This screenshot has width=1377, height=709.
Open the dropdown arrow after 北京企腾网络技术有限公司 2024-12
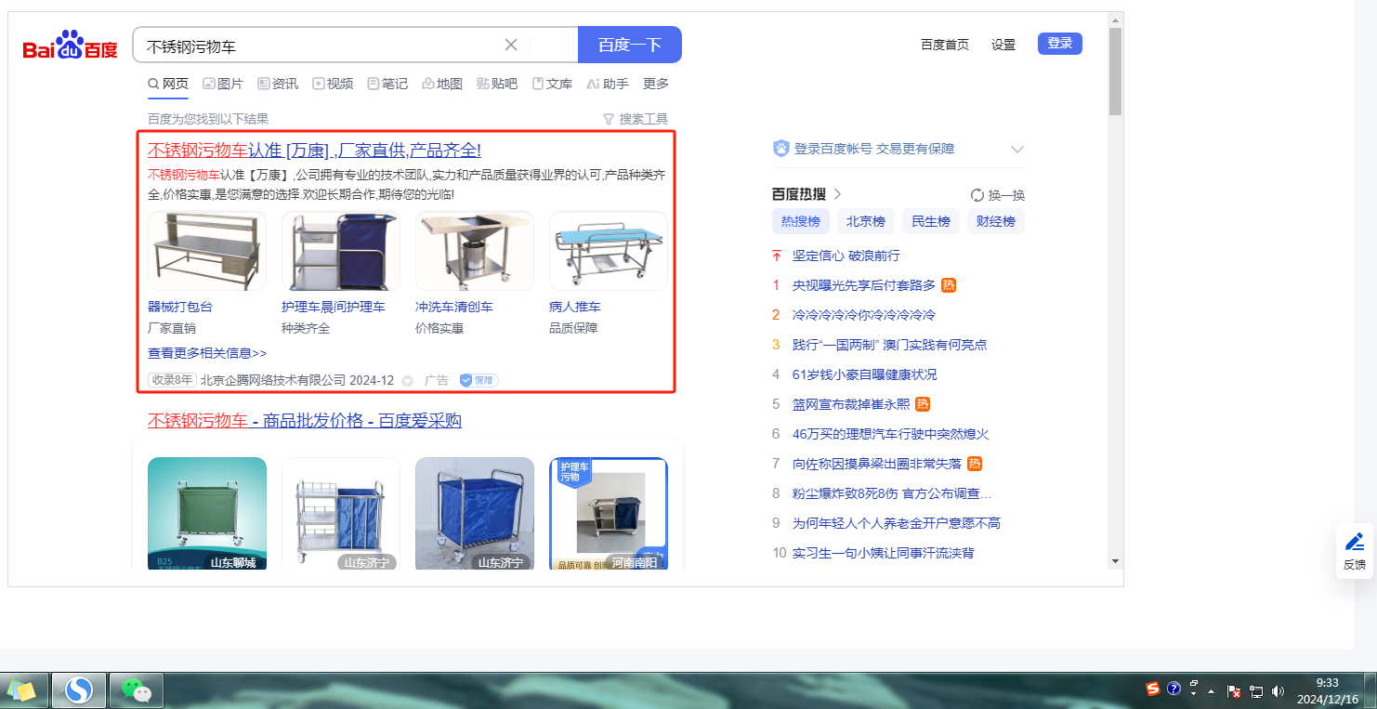(x=407, y=381)
